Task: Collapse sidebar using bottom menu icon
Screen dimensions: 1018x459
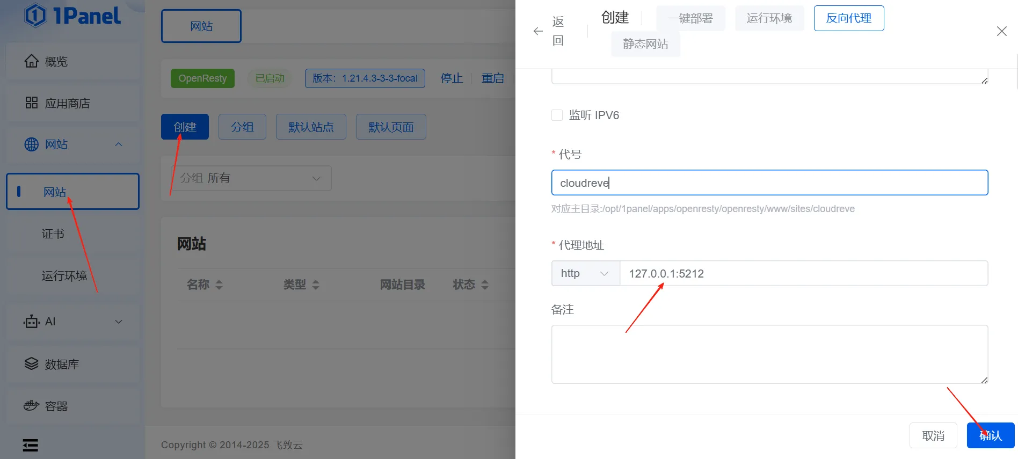Action: click(x=31, y=445)
